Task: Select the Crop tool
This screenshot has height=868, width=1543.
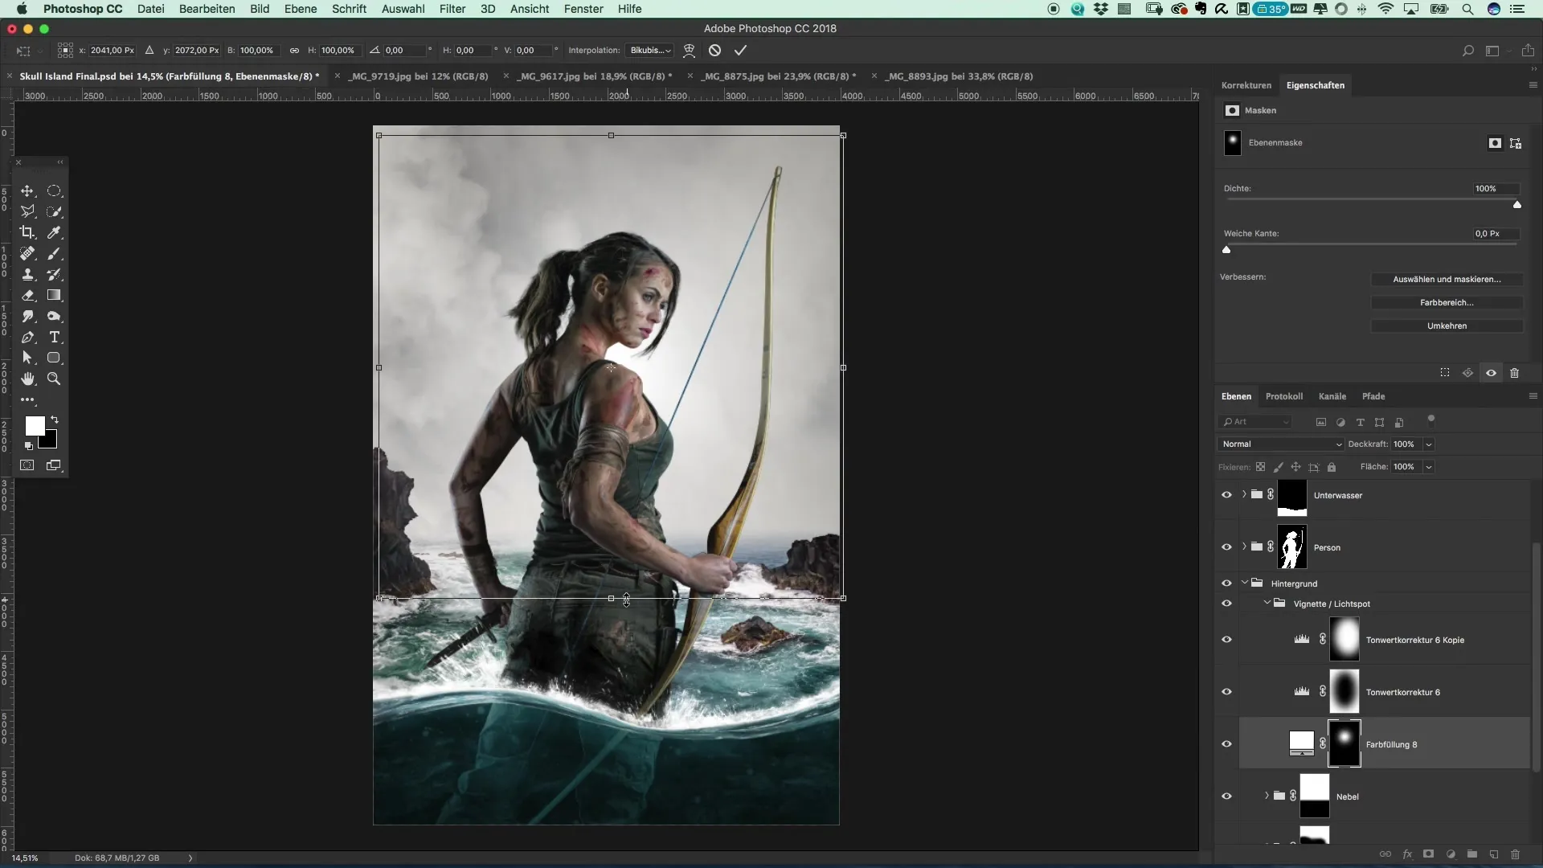Action: coord(27,232)
